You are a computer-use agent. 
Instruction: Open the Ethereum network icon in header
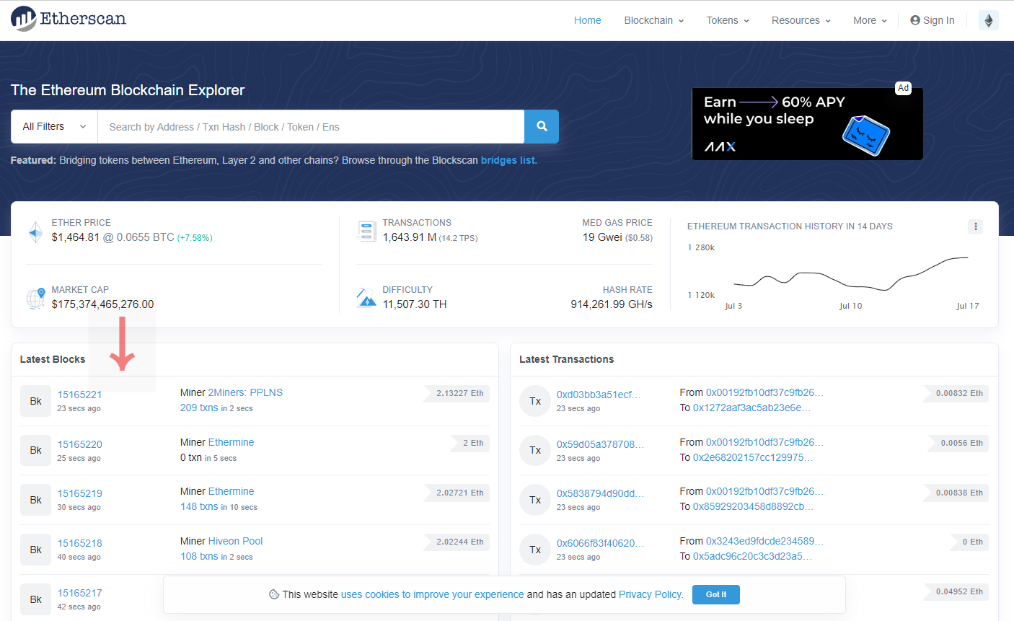tap(989, 20)
